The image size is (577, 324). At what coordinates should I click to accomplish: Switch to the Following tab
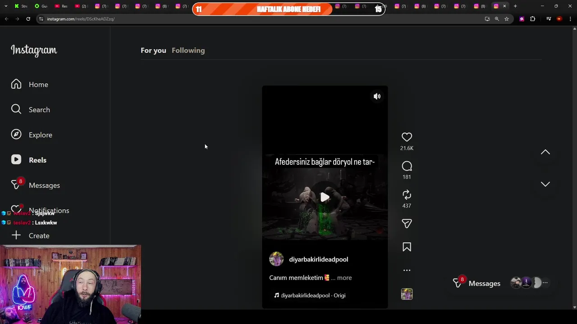pyautogui.click(x=188, y=50)
